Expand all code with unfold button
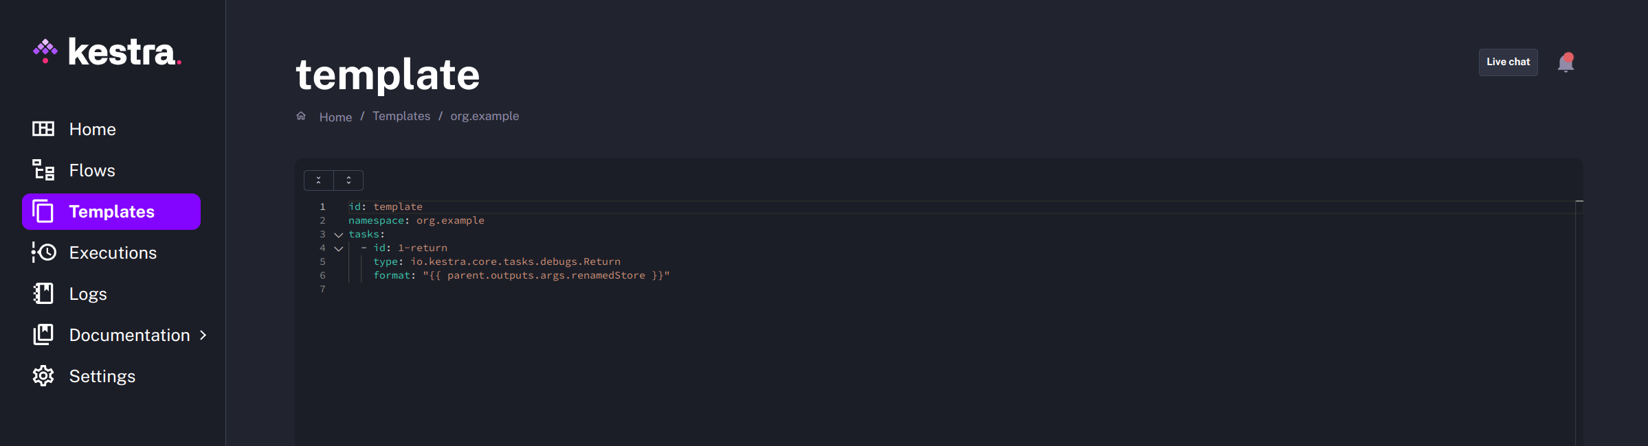This screenshot has width=1648, height=446. click(x=348, y=180)
